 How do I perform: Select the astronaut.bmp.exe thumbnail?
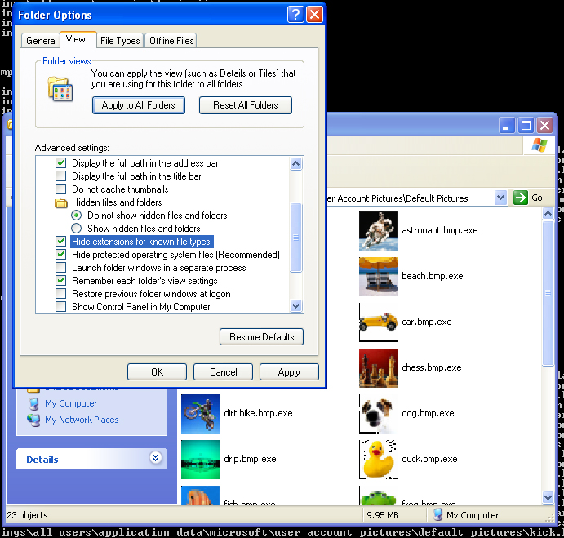pyautogui.click(x=379, y=231)
